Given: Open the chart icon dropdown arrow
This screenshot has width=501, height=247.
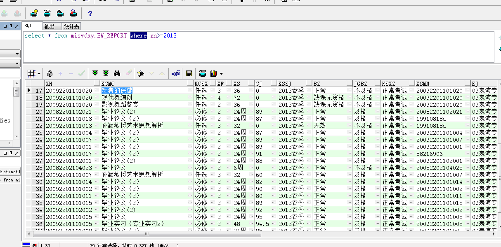Looking at the screenshot, I should [221, 74].
